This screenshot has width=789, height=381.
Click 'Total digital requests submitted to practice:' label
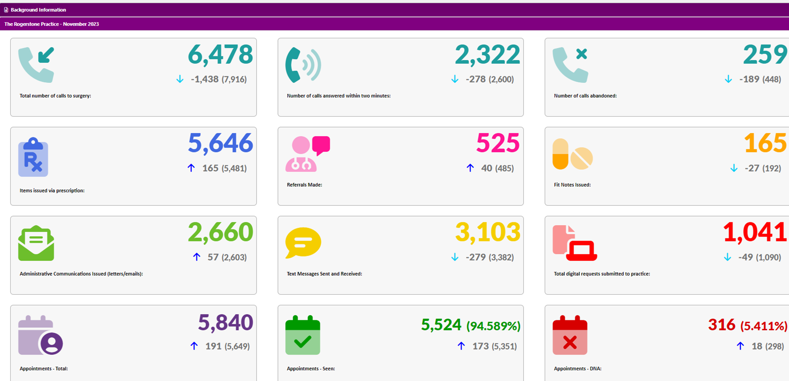(602, 274)
